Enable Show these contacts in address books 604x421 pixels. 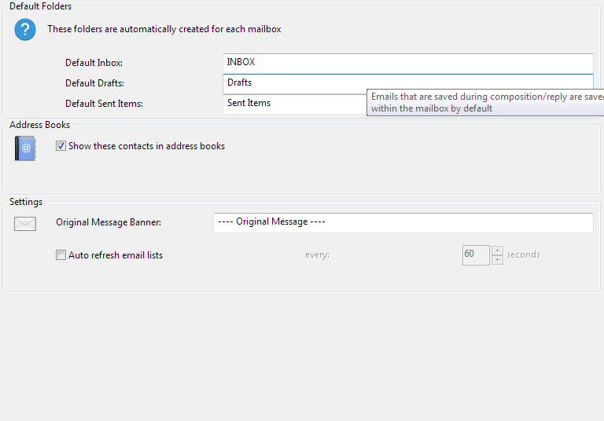tap(61, 146)
